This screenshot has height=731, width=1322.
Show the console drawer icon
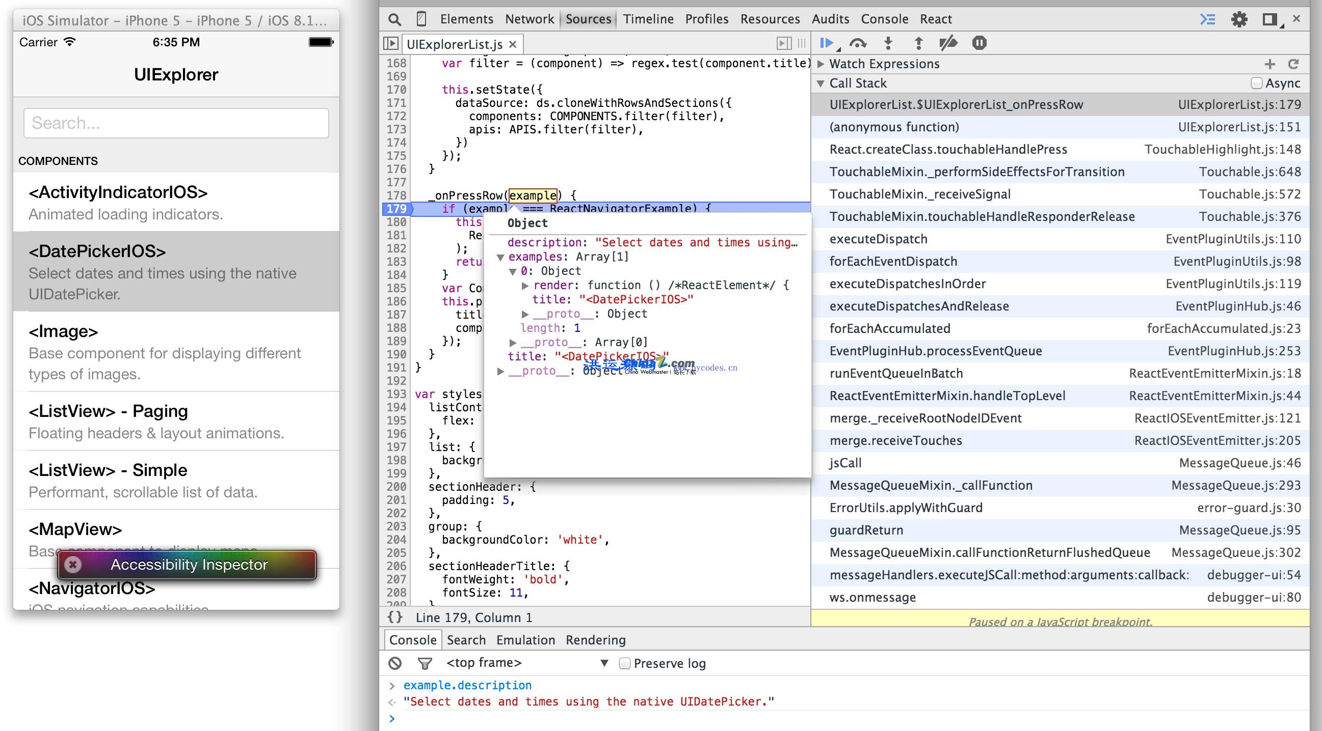click(x=1207, y=19)
